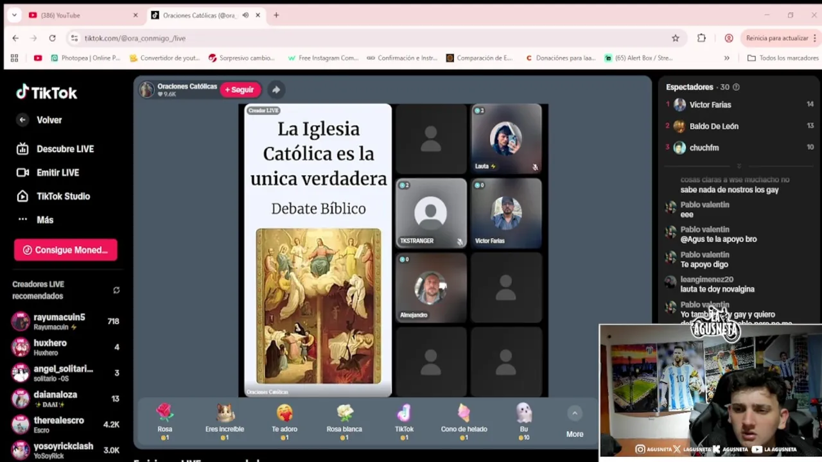Select Almejandro guest tile
This screenshot has height=462, width=822.
431,287
